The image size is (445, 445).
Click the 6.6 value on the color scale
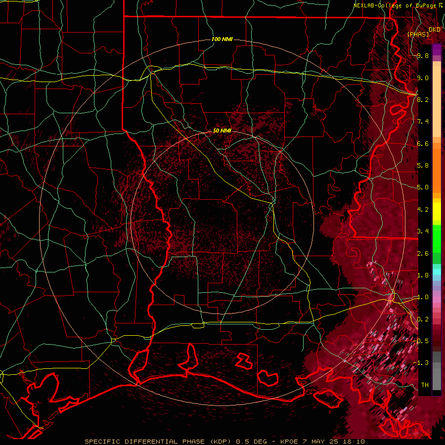[423, 143]
